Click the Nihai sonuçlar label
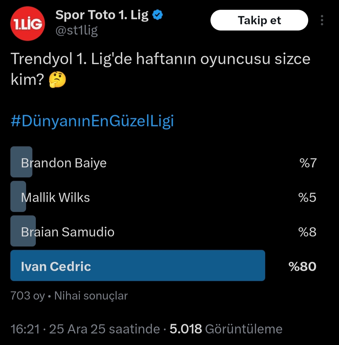This screenshot has width=339, height=345. click(x=91, y=296)
